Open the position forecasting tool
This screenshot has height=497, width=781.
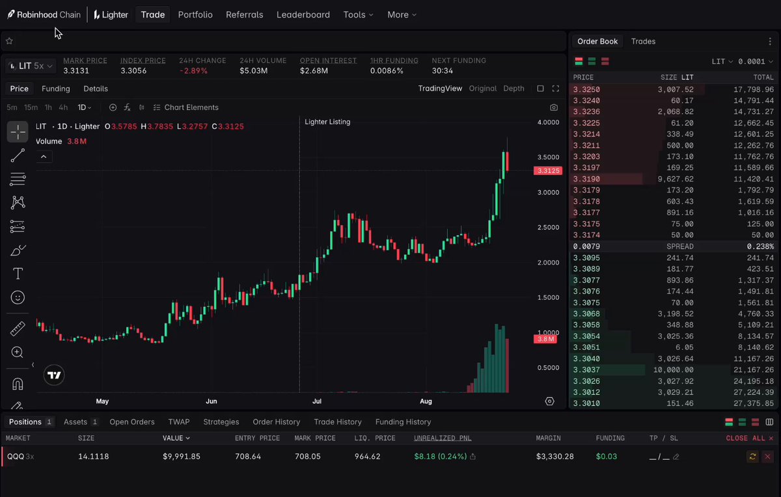click(x=18, y=226)
